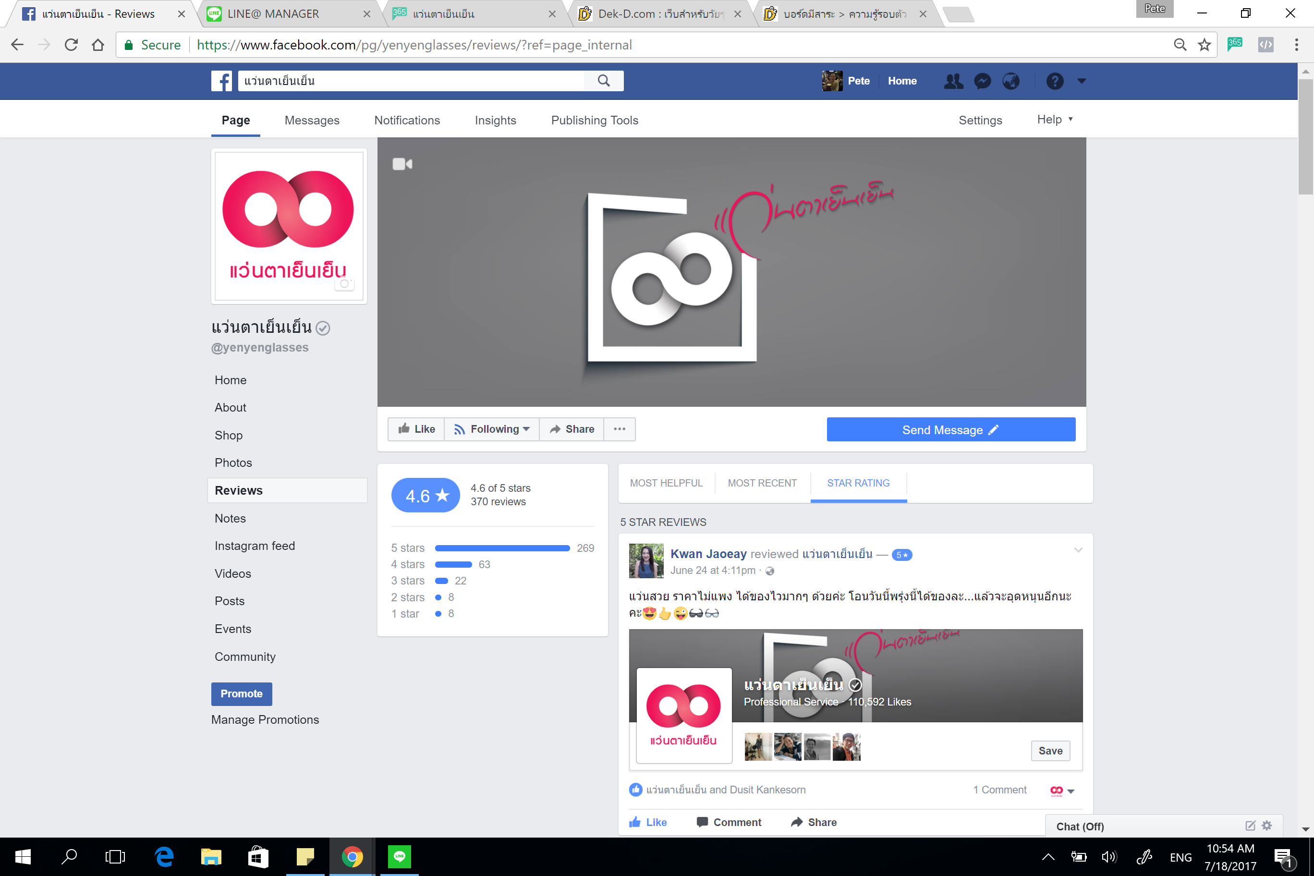Click camera icon on profile picture
Viewport: 1314px width, 876px height.
coord(344,284)
